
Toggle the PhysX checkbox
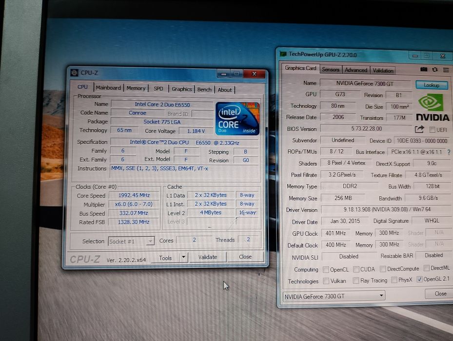click(x=394, y=280)
